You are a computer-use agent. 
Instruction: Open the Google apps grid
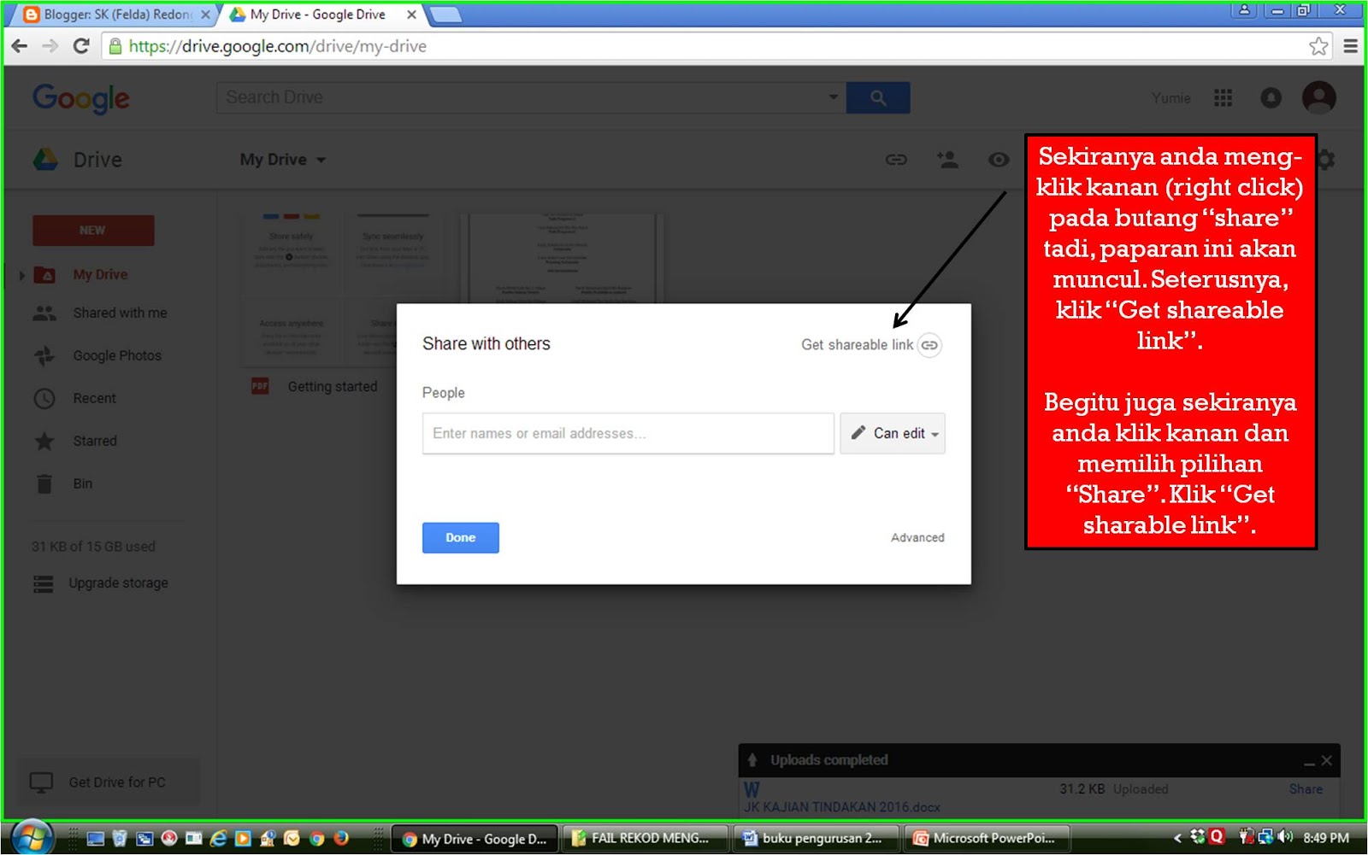(1223, 98)
